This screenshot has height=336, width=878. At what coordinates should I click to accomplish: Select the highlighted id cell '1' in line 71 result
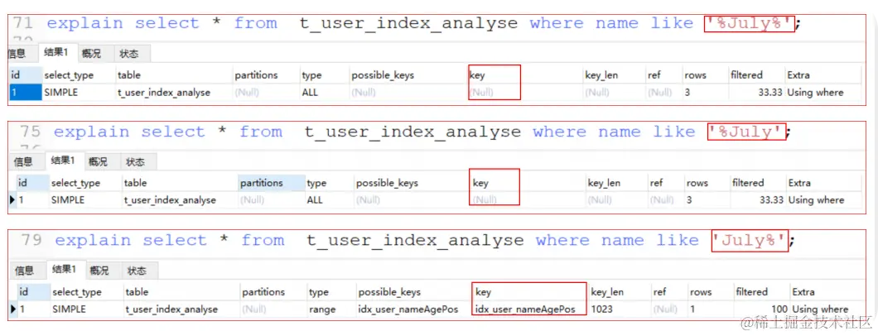click(x=25, y=92)
